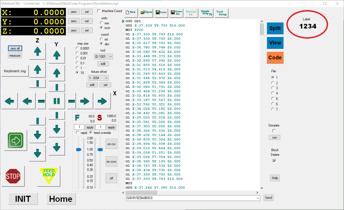Open a G-code file with Open icon
344x210 pixels.
[x=146, y=13]
